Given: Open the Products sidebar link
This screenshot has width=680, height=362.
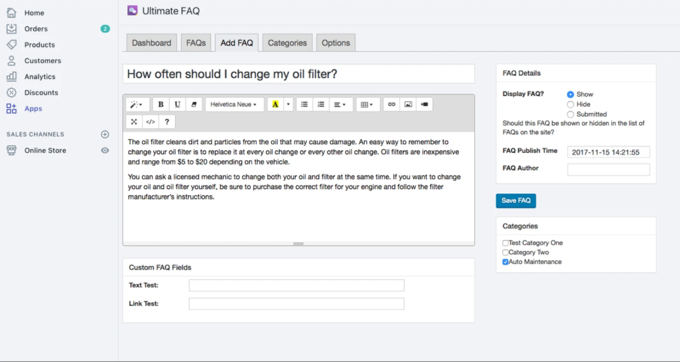Looking at the screenshot, I should point(39,45).
